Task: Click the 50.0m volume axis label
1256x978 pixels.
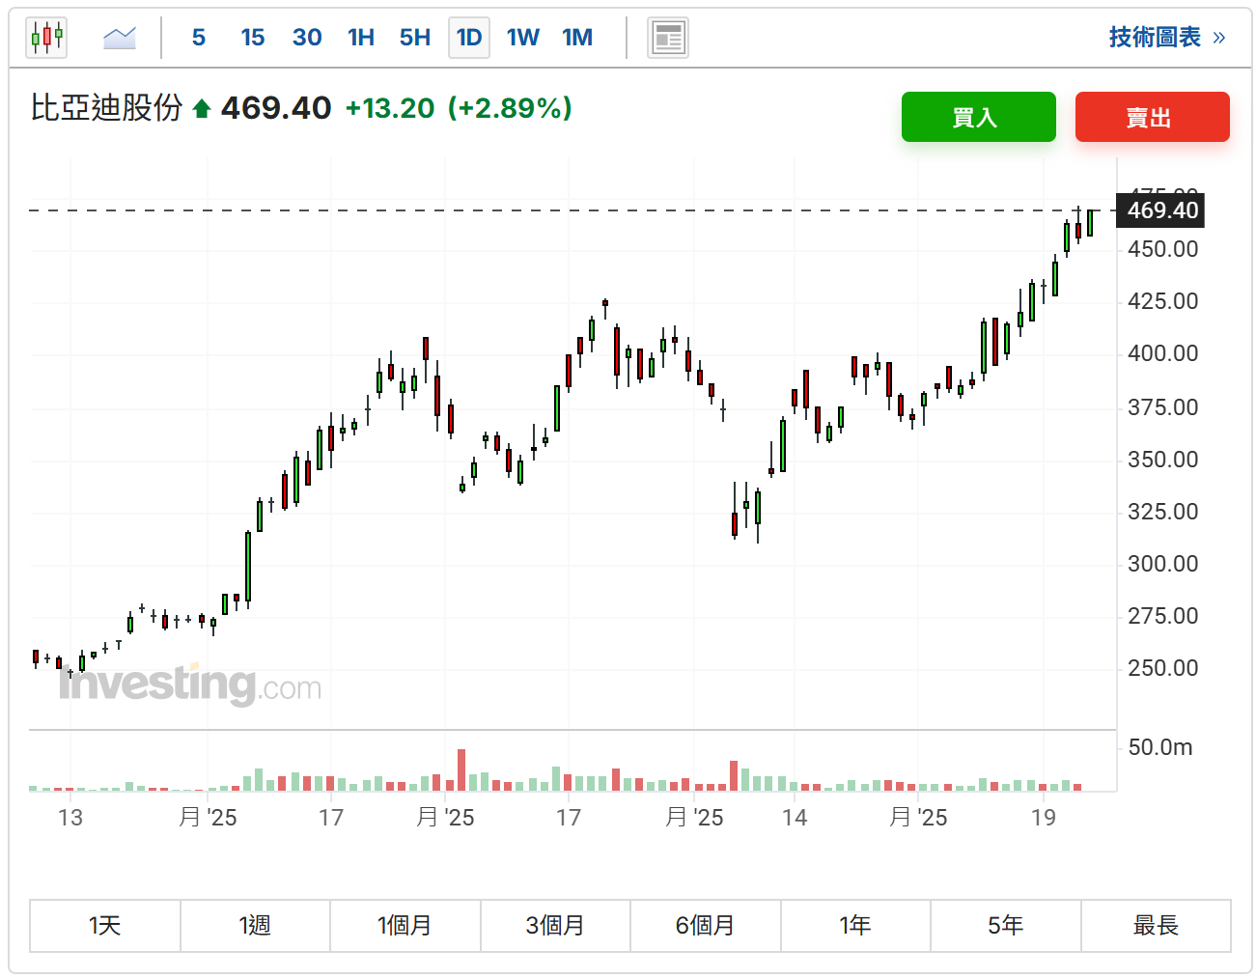Action: pos(1160,747)
